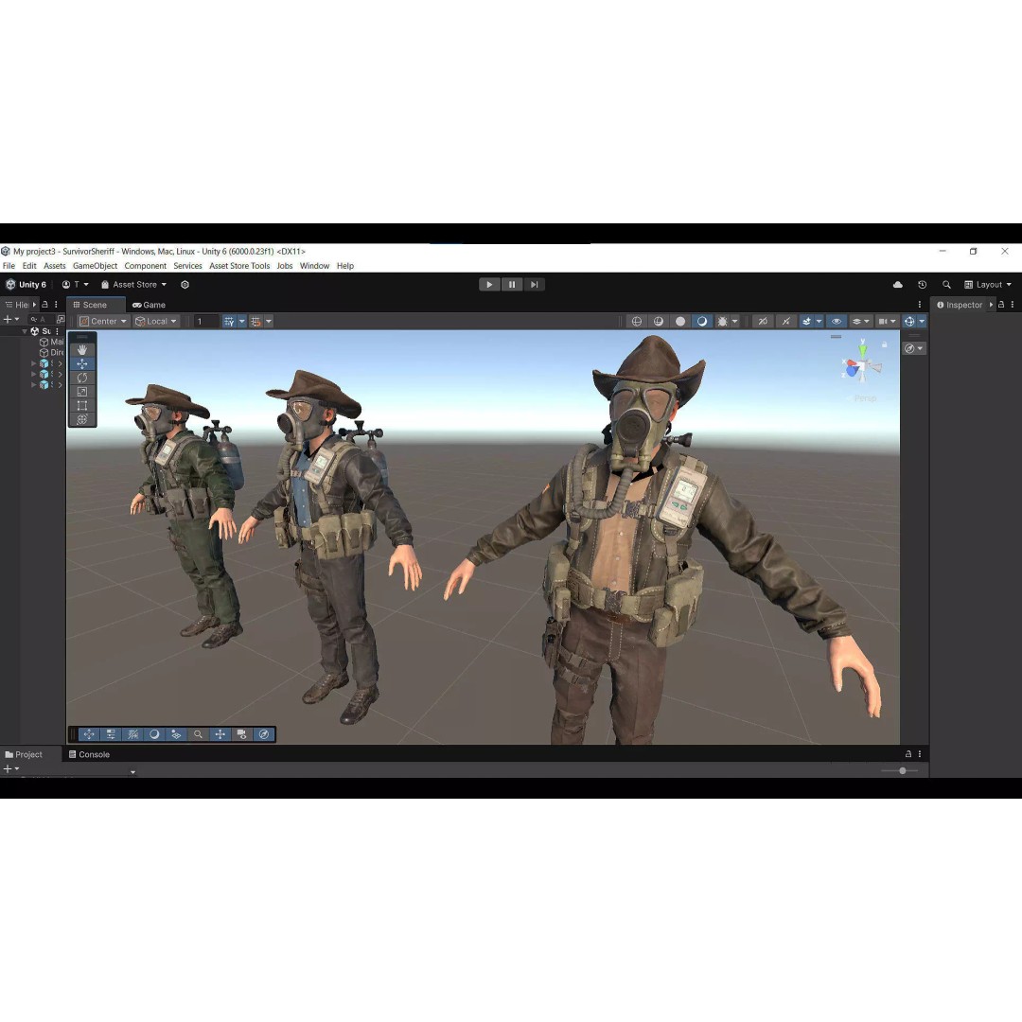Open gizmos dropdown arrow

pyautogui.click(x=922, y=322)
